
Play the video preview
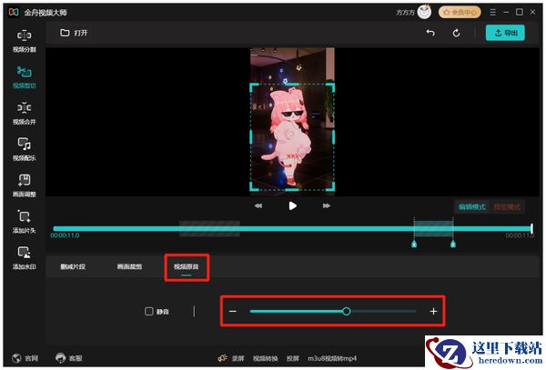pyautogui.click(x=292, y=205)
